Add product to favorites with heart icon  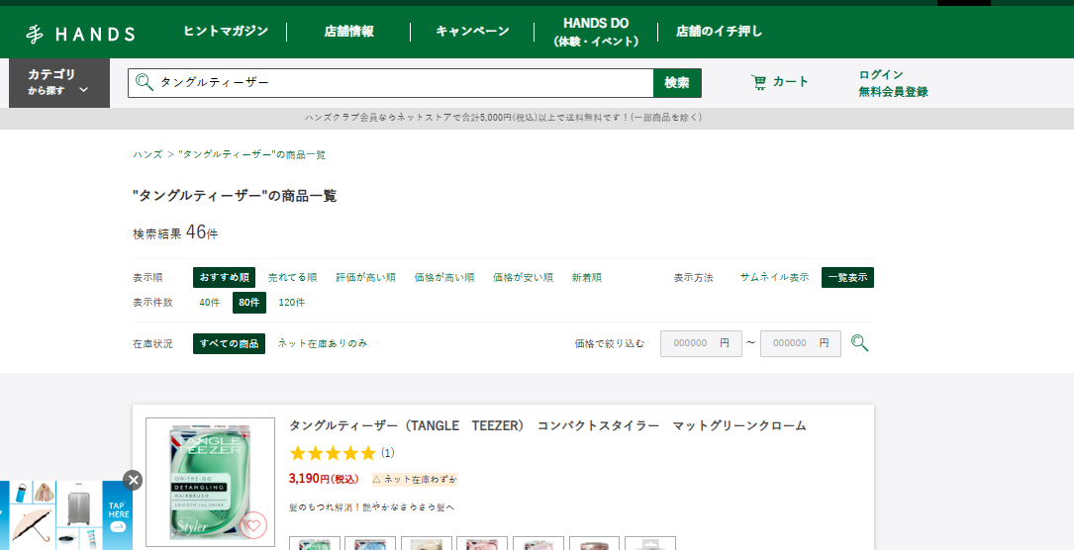tap(253, 525)
